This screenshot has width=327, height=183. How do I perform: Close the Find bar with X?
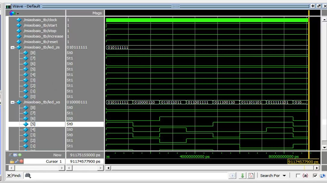click(x=9, y=175)
